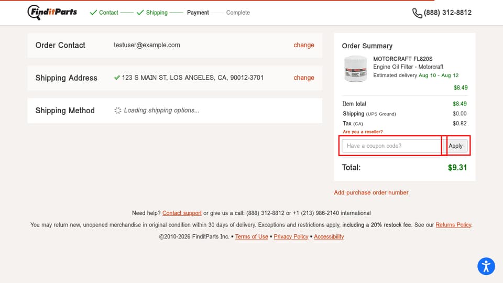Click the loading spinner in Shipping Method
The height and width of the screenshot is (283, 503).
pyautogui.click(x=118, y=111)
